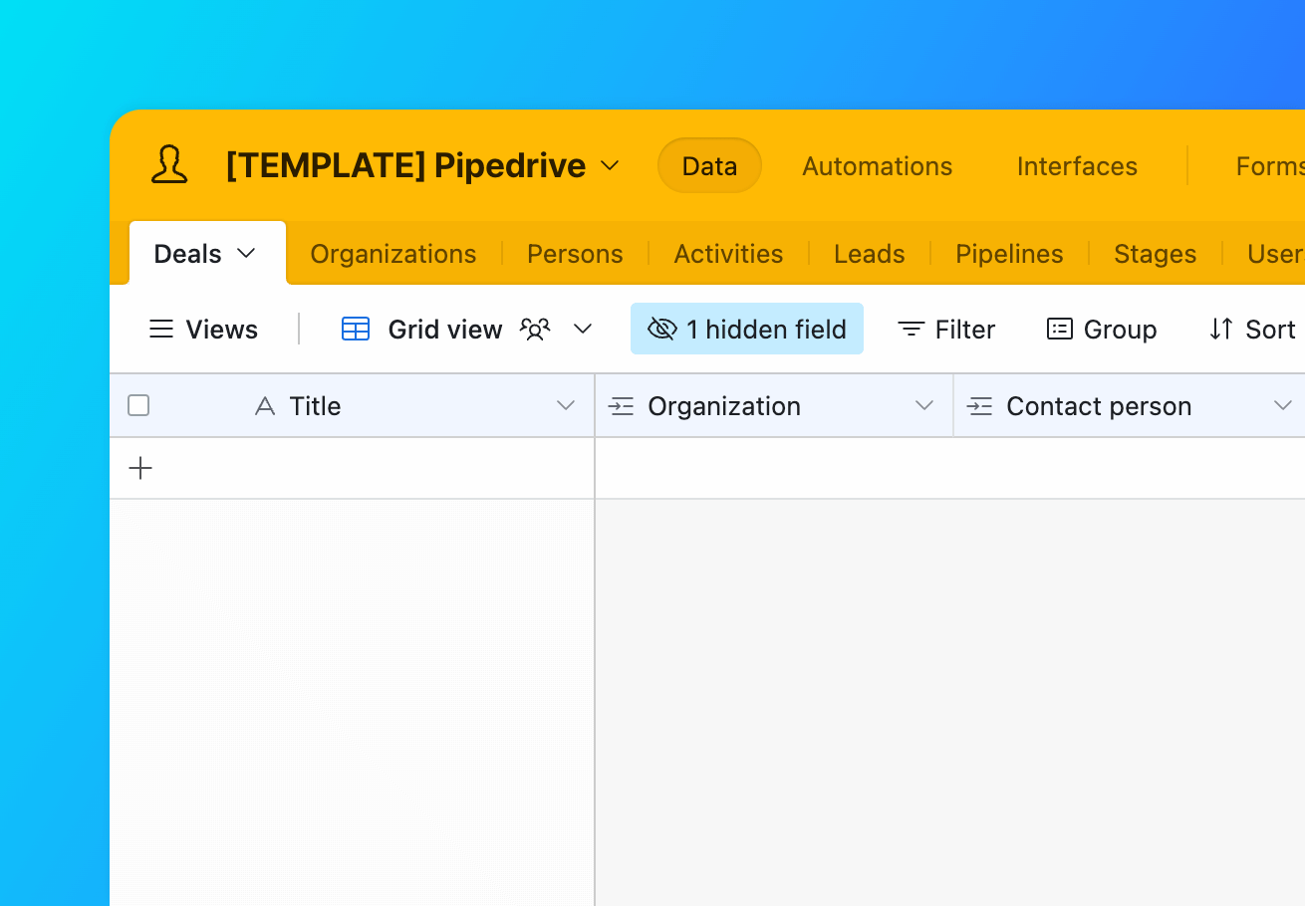The image size is (1305, 906).
Task: Click the [TEMPLATE] Pipedrive base title
Action: 405,165
